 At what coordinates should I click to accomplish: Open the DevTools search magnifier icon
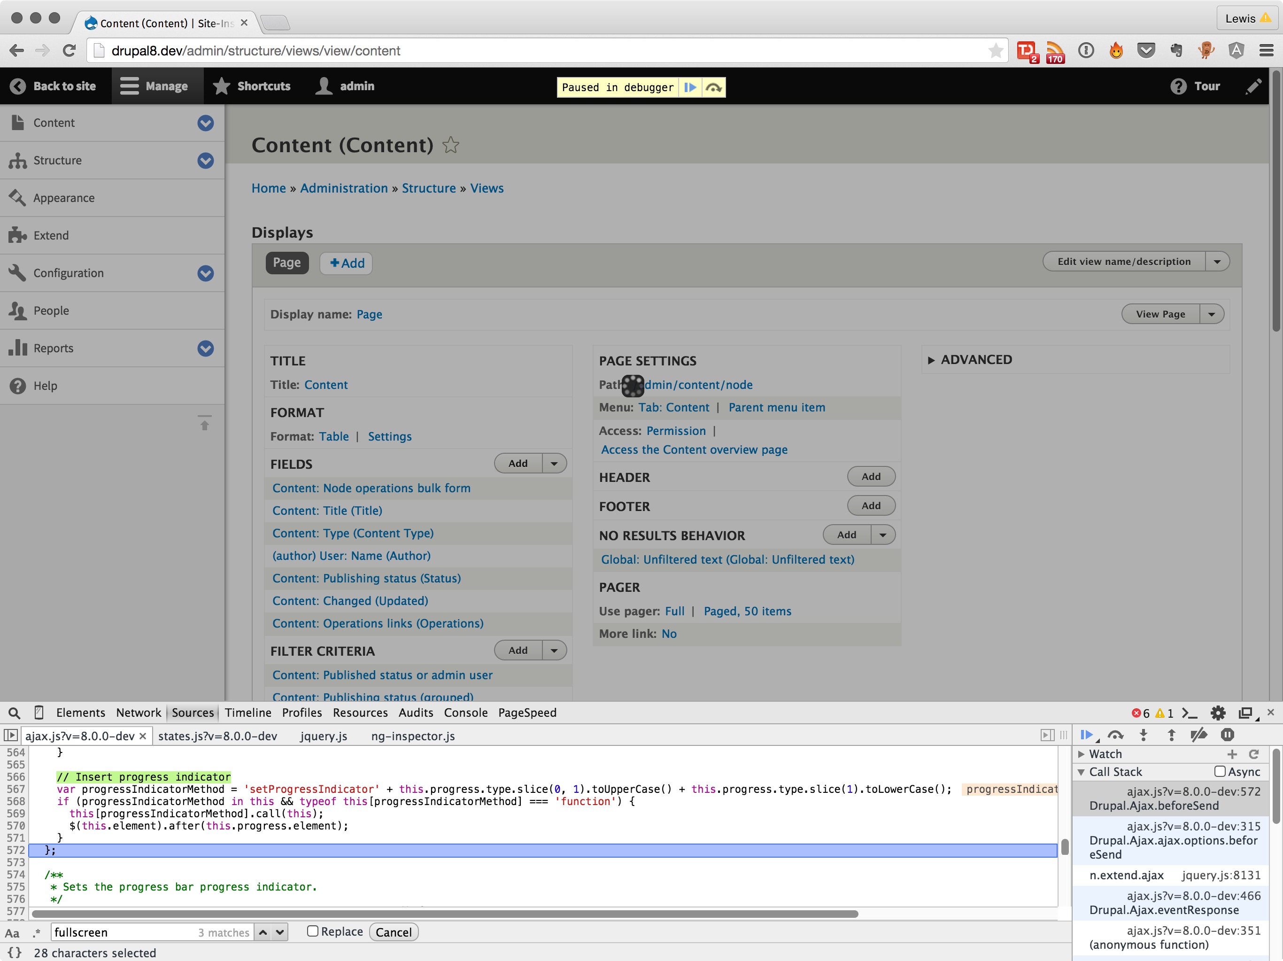(x=14, y=713)
